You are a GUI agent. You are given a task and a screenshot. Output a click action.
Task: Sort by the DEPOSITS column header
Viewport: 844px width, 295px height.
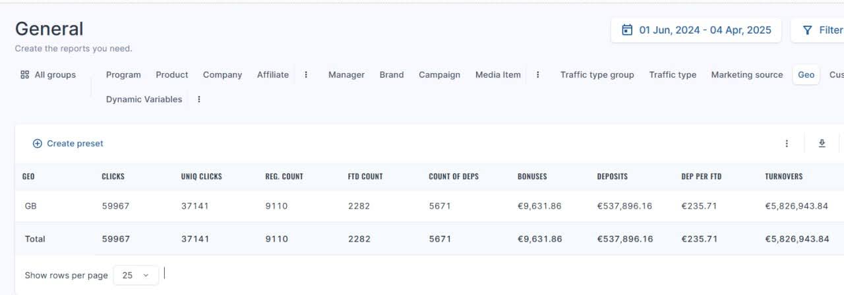(x=612, y=176)
